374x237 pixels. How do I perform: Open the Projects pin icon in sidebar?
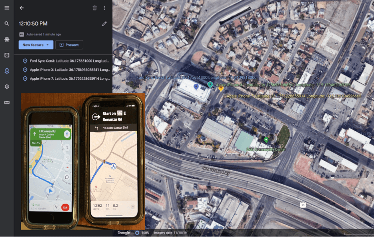coord(6,70)
